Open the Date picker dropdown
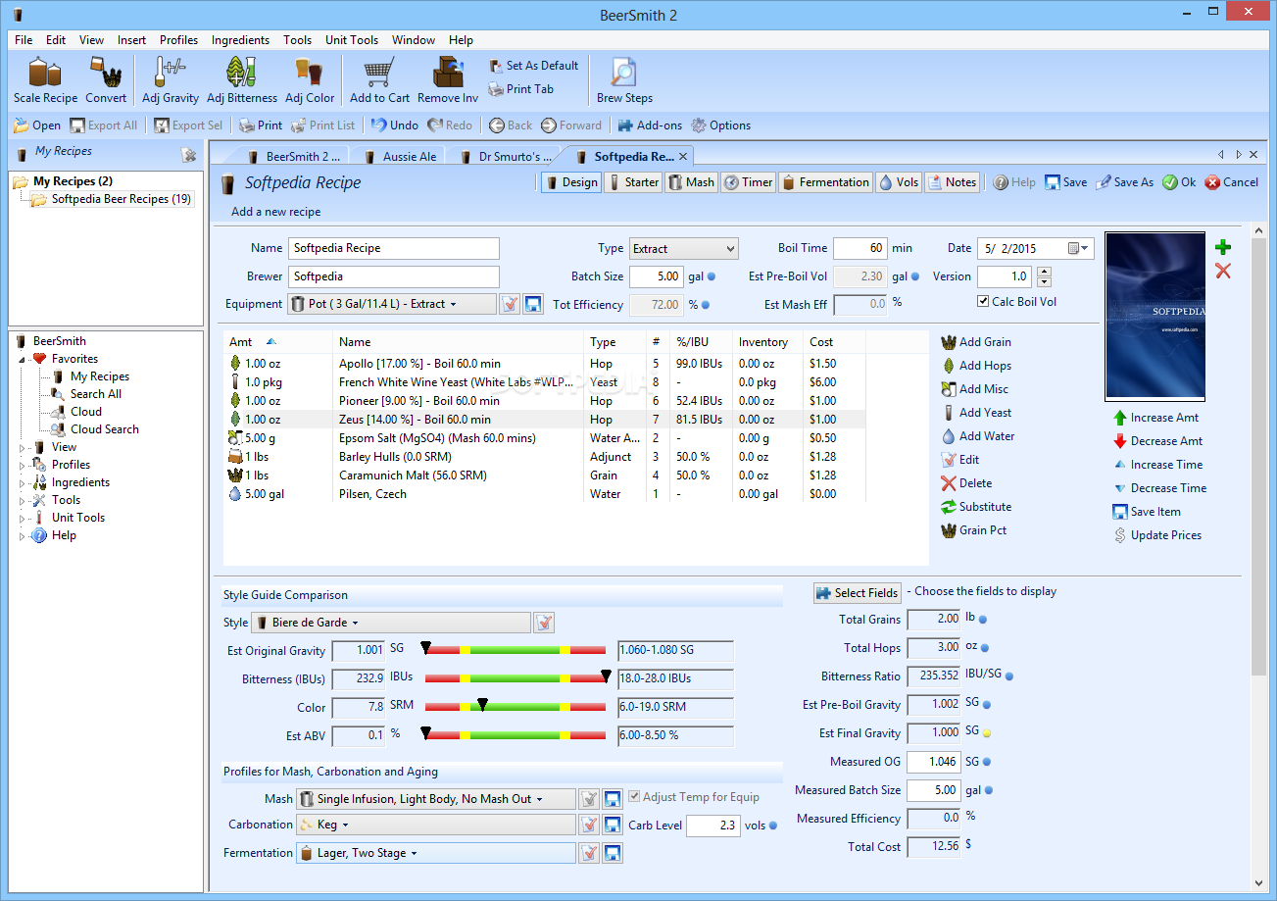 [x=1080, y=248]
